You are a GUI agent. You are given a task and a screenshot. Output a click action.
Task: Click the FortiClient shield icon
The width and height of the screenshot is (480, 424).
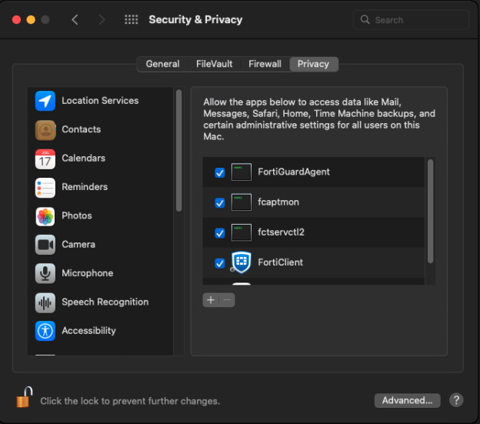(x=242, y=262)
